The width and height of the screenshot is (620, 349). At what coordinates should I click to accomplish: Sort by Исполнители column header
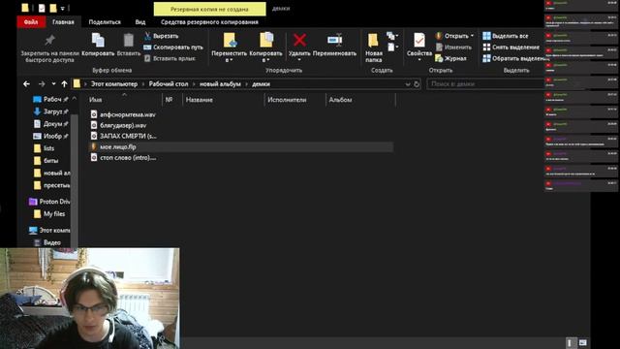287,100
